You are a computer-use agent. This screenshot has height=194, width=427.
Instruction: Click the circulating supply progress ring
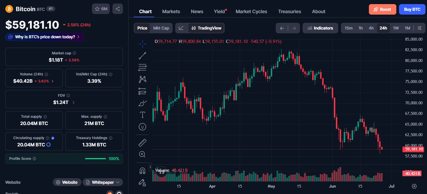point(48,145)
